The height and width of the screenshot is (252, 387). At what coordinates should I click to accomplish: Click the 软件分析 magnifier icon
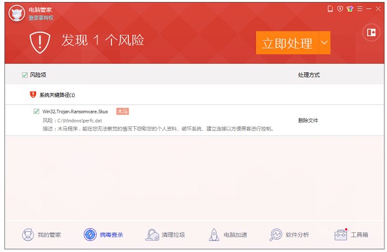[x=275, y=235]
